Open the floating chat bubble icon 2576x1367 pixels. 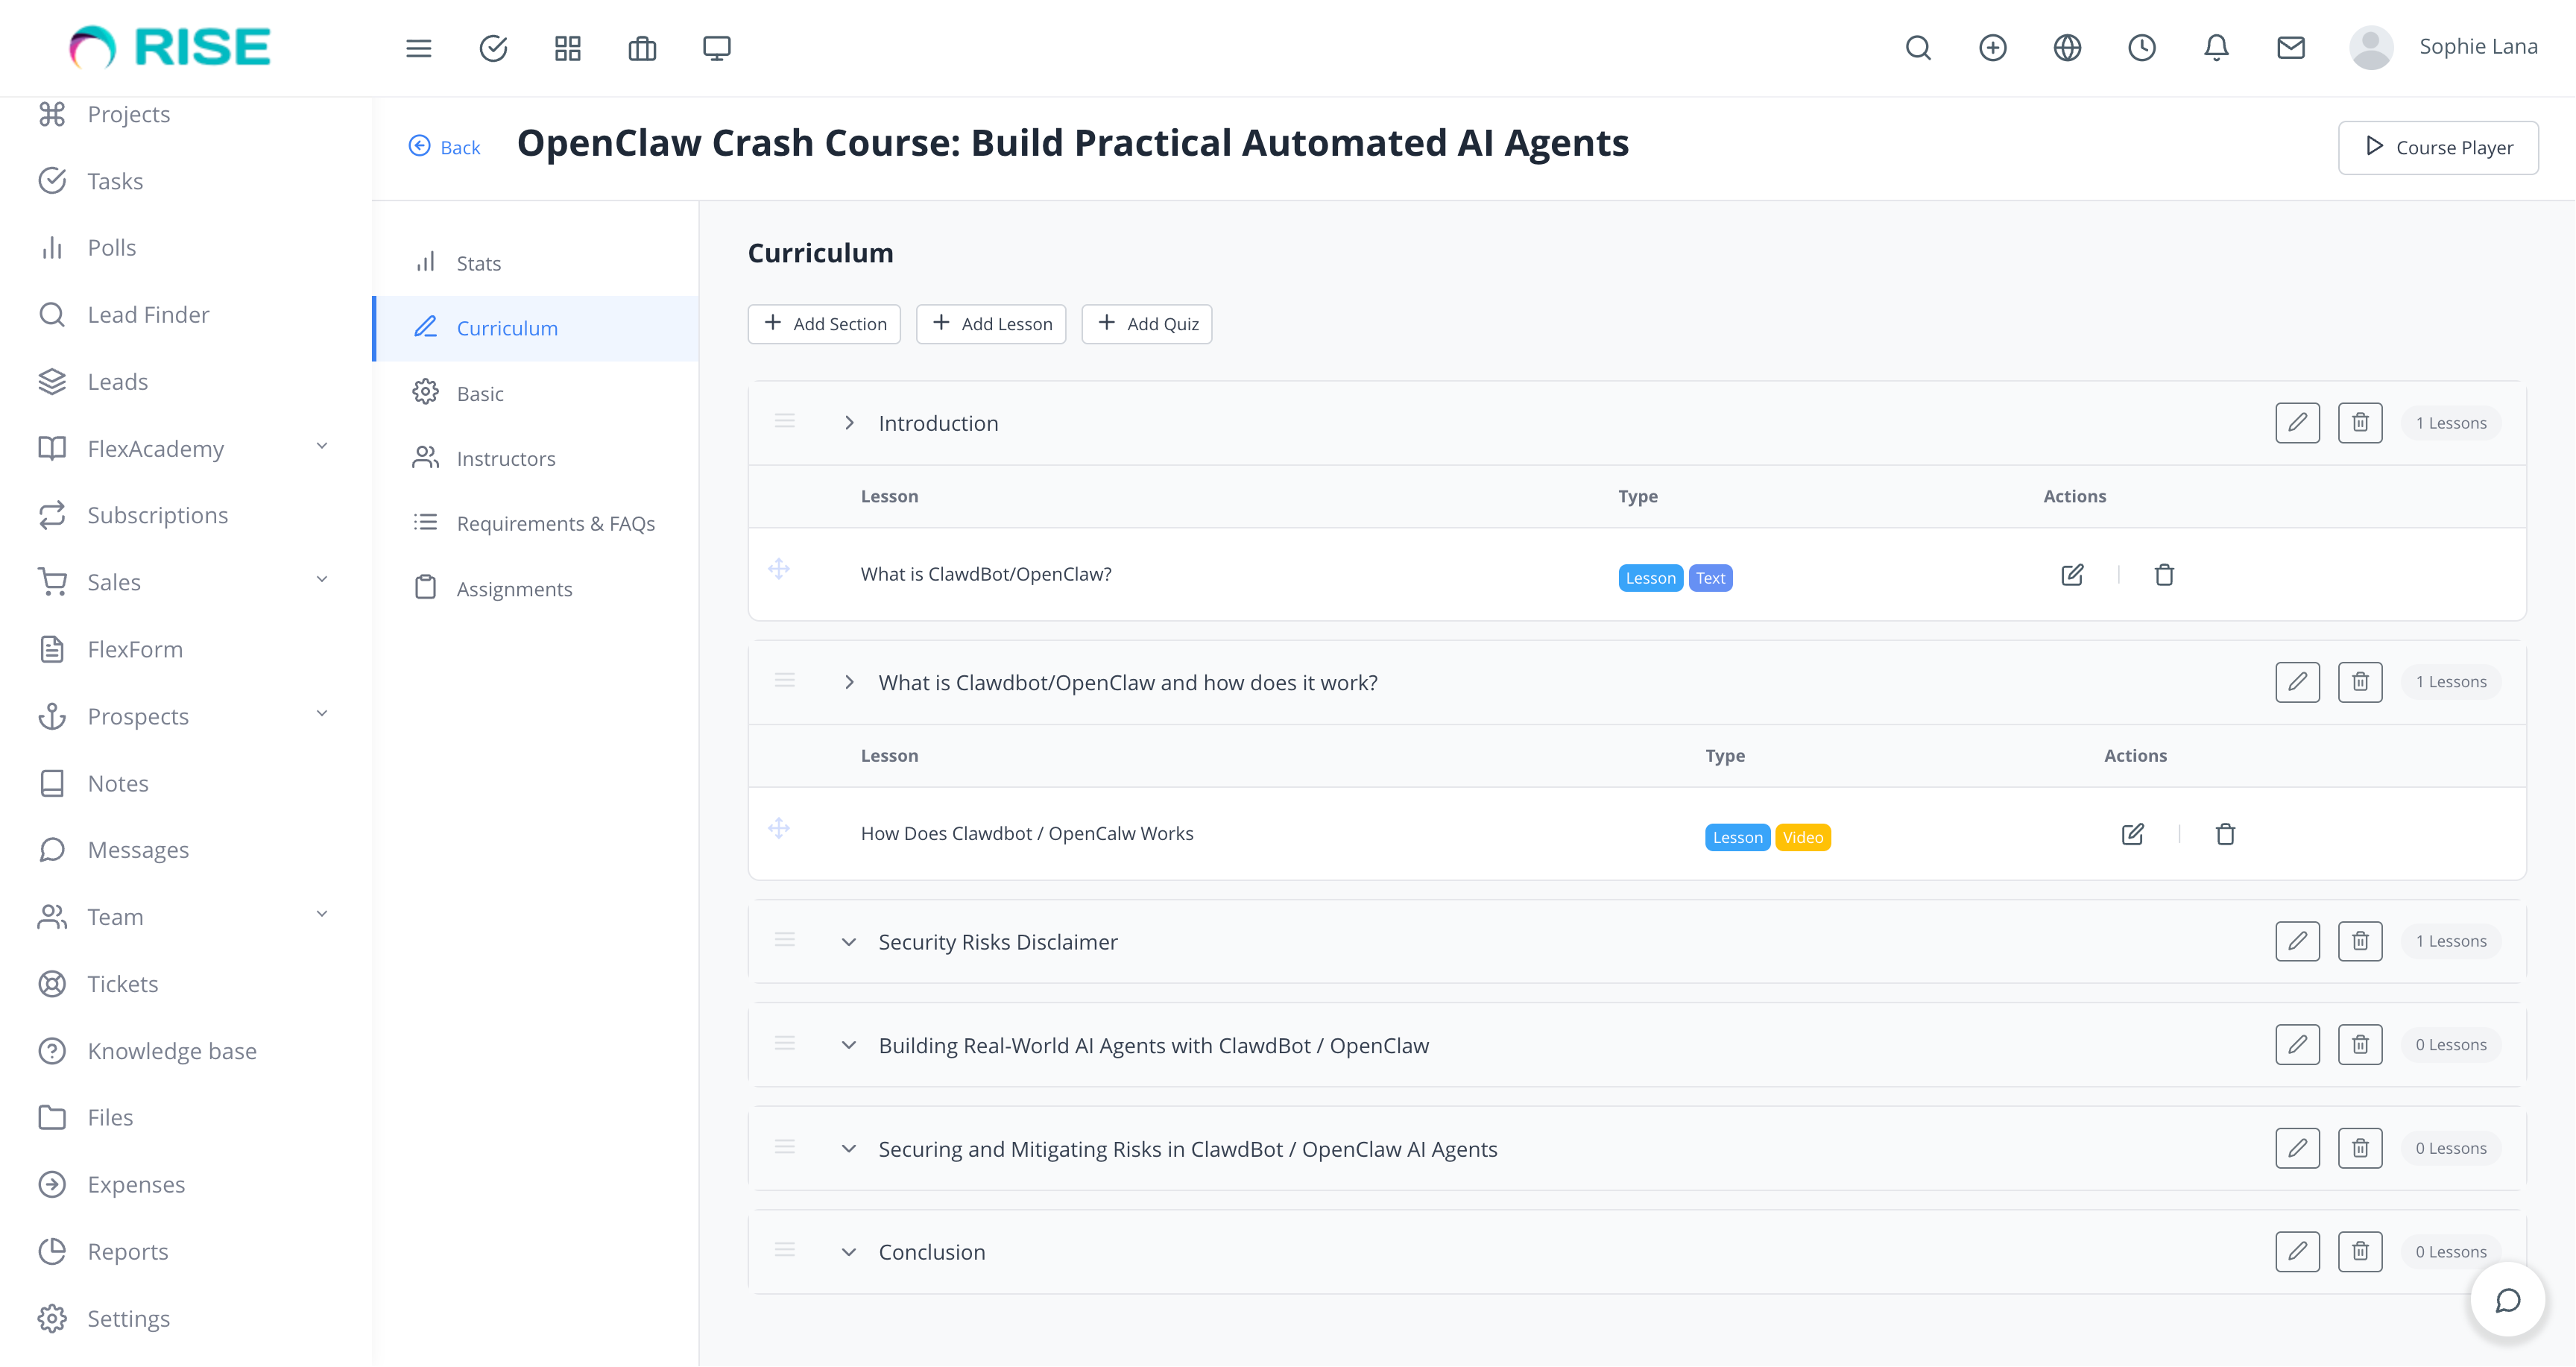tap(2507, 1300)
